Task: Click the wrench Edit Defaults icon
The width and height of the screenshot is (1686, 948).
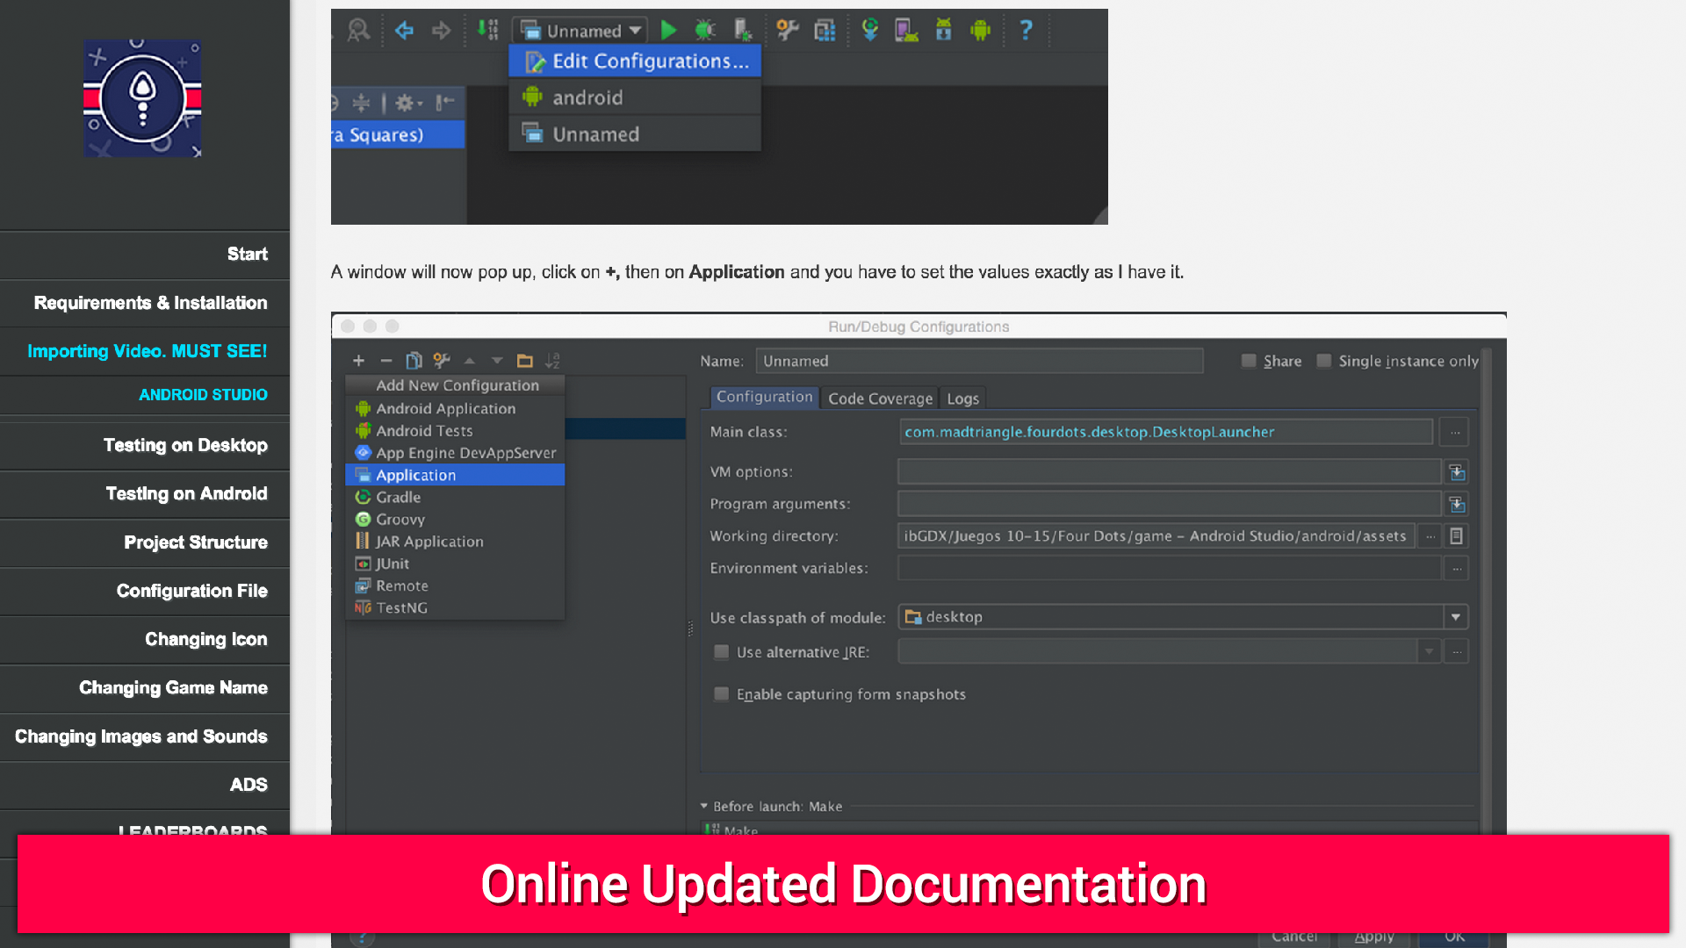Action: pos(442,361)
